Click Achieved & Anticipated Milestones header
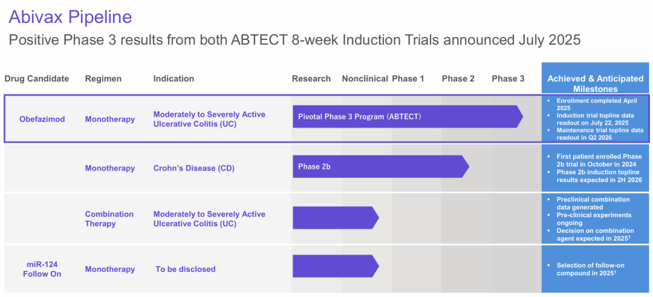Image resolution: width=653 pixels, height=297 pixels. [595, 83]
